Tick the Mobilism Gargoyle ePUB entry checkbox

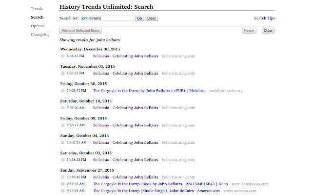tap(63, 90)
